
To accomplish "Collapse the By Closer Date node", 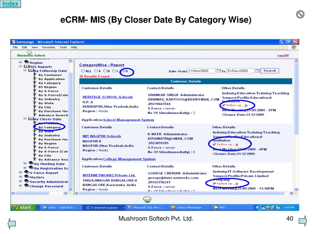I will click(25, 119).
